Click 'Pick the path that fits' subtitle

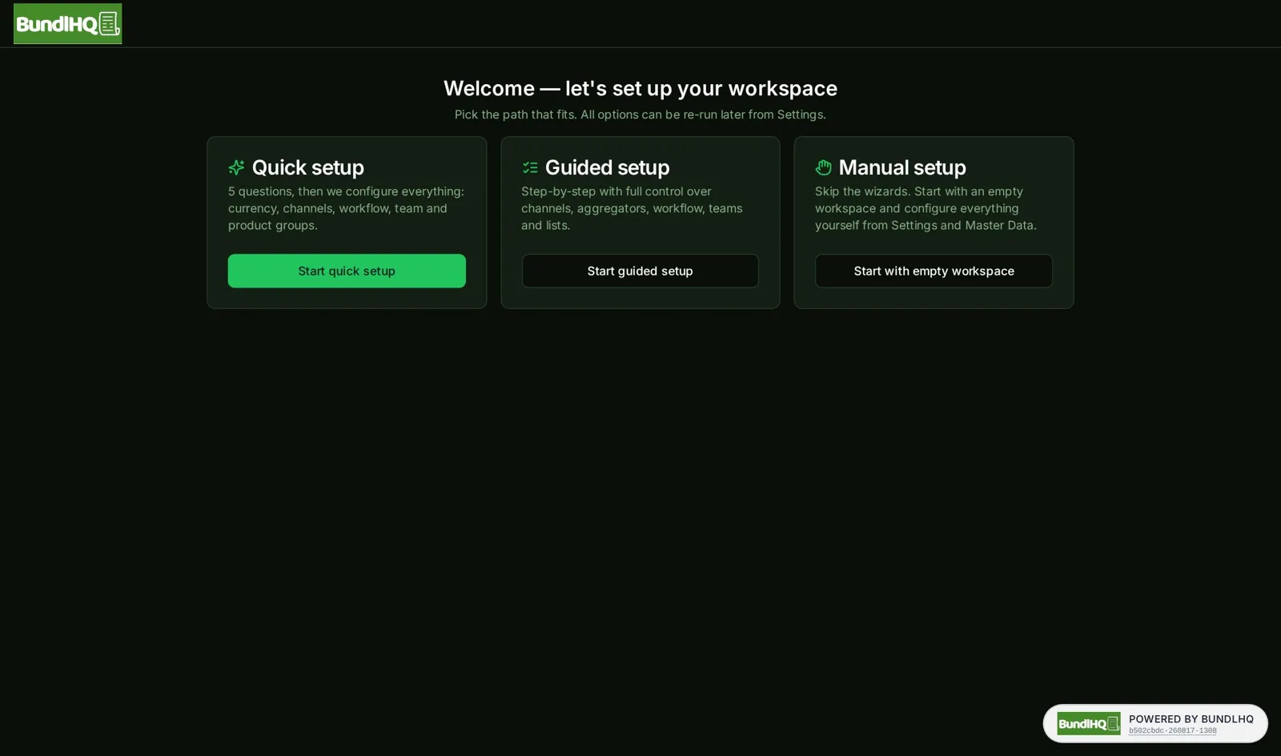(640, 115)
